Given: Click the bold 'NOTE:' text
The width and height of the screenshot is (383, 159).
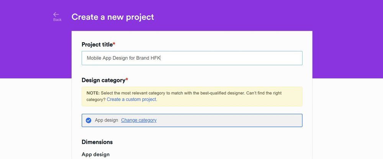Looking at the screenshot, I should click(93, 93).
